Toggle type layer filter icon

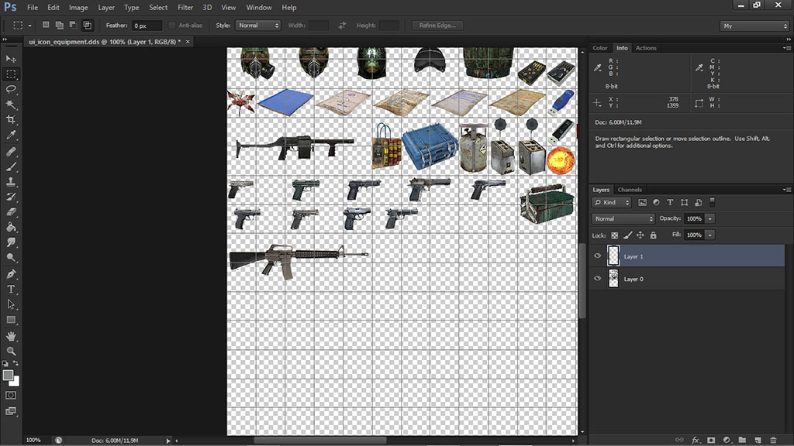(x=670, y=202)
